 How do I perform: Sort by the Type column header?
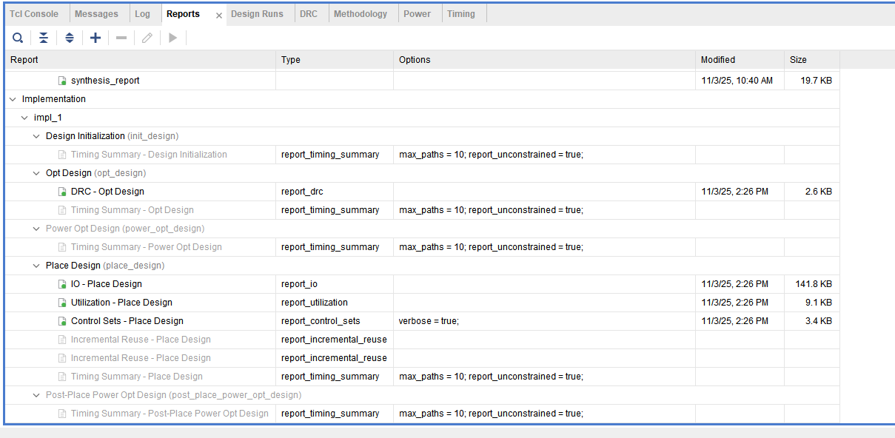(335, 60)
